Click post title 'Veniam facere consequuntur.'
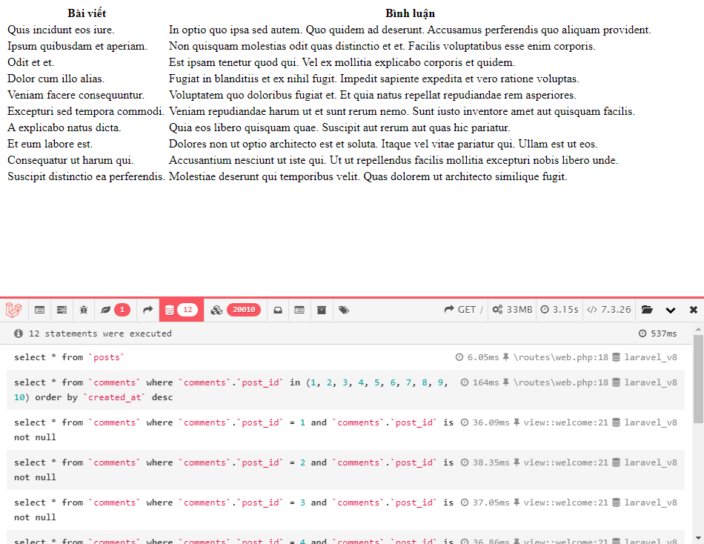This screenshot has height=544, width=704. (x=76, y=95)
